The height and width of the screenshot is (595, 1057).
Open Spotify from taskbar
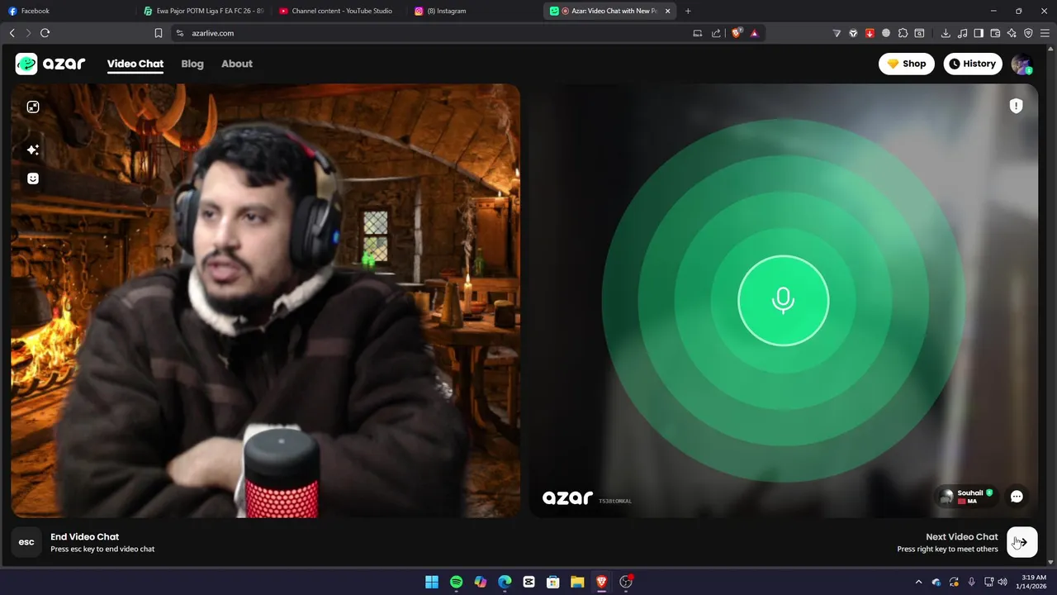point(456,582)
